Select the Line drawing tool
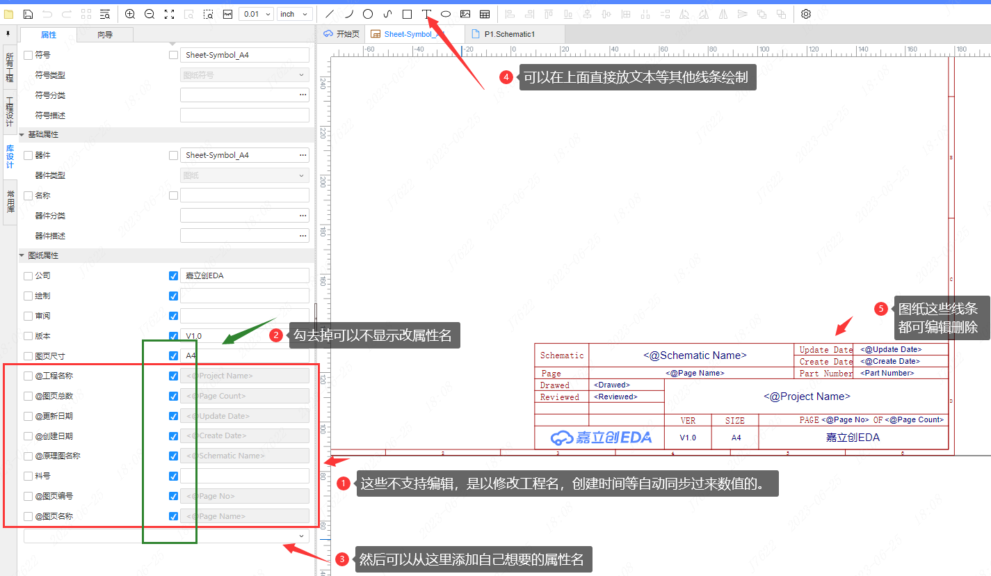The height and width of the screenshot is (576, 991). [x=330, y=13]
